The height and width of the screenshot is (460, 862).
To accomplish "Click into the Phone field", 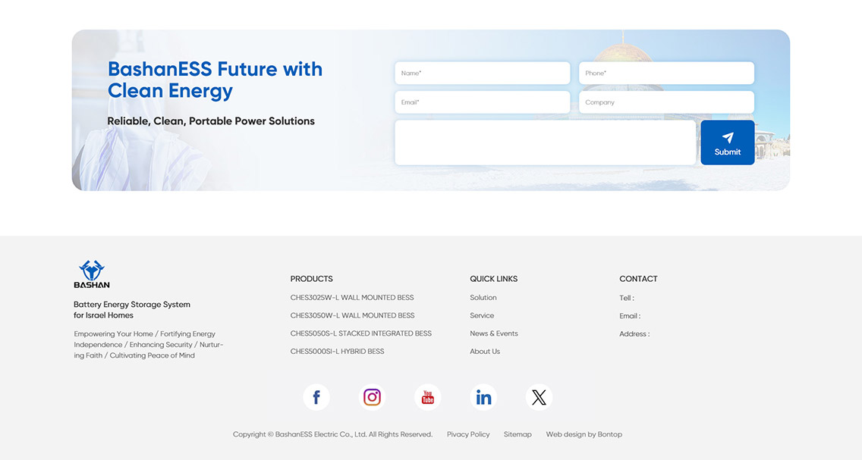I will tap(666, 74).
